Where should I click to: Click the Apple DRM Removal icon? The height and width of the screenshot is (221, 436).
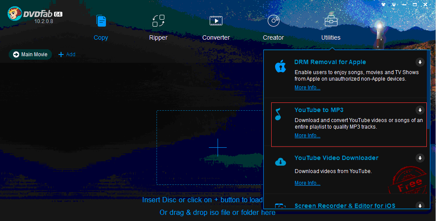280,66
